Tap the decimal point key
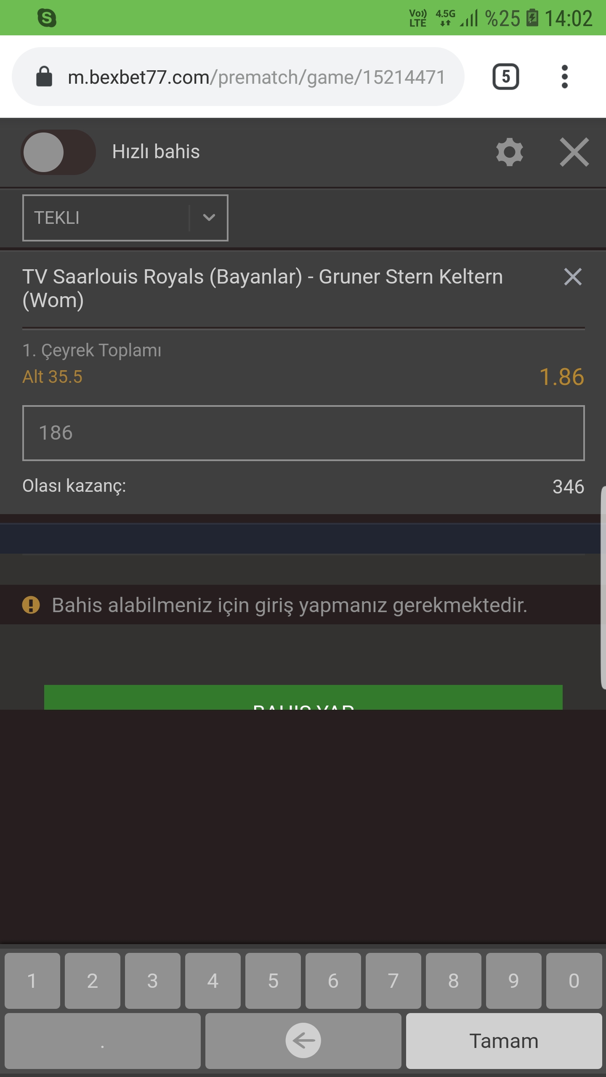Screen dimensions: 606x1077 coord(103,1041)
